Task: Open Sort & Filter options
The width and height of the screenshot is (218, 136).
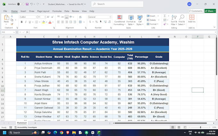Action: point(174,20)
